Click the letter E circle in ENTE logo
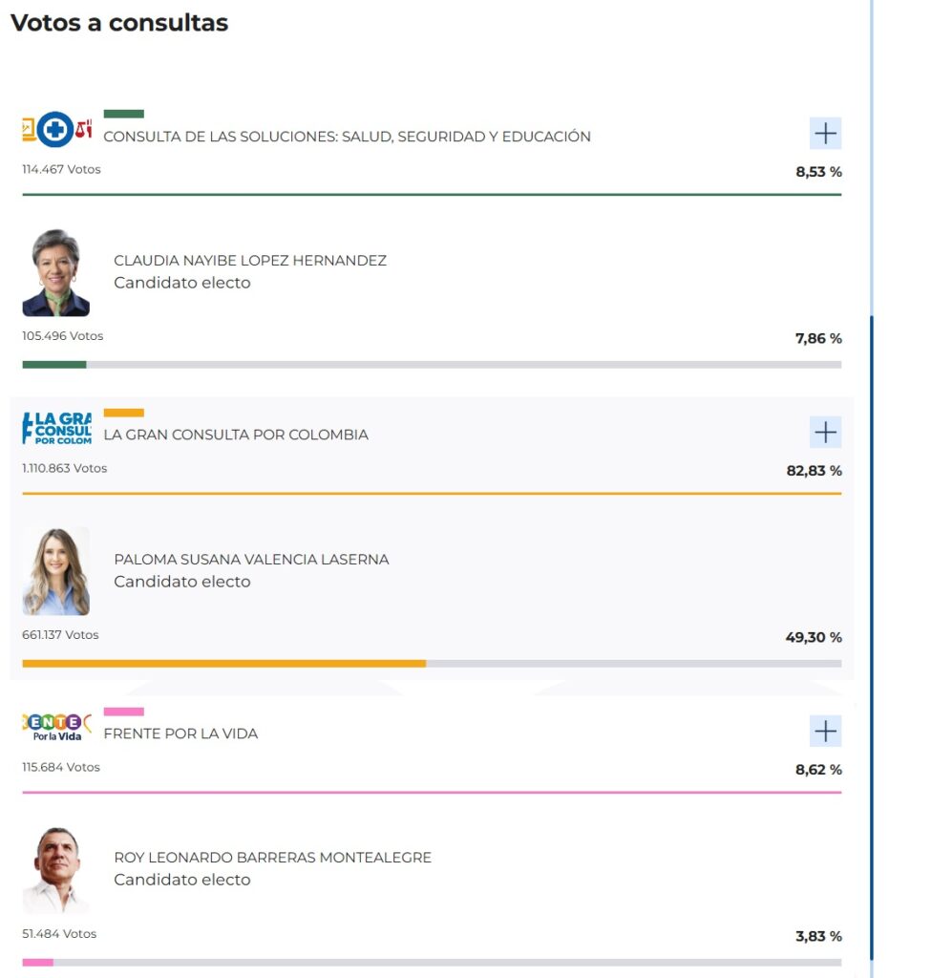The height and width of the screenshot is (978, 932). point(35,721)
